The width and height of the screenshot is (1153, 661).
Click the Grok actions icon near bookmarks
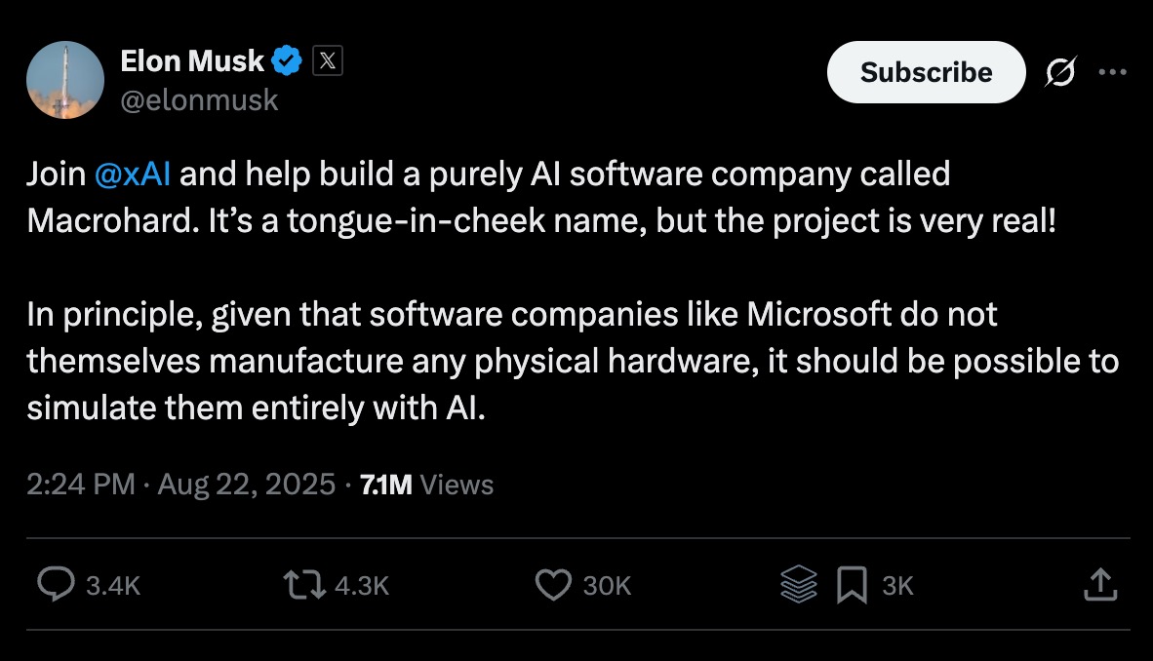pos(797,585)
